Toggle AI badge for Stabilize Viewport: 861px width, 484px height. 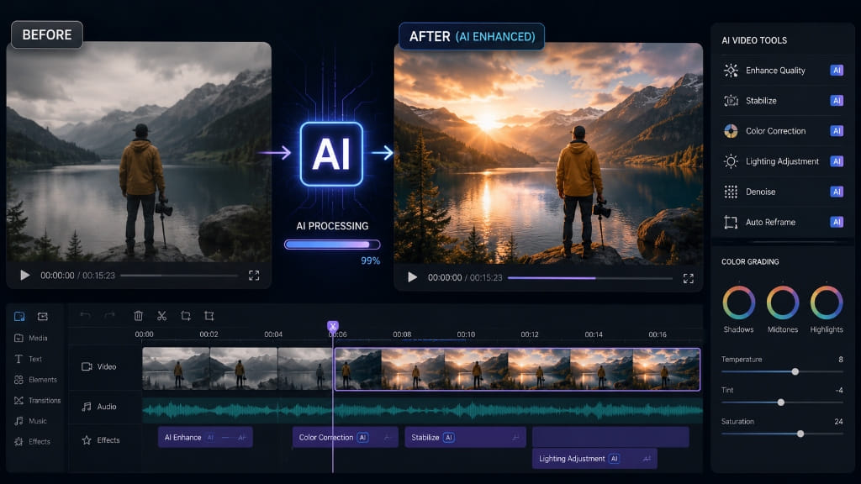click(837, 101)
